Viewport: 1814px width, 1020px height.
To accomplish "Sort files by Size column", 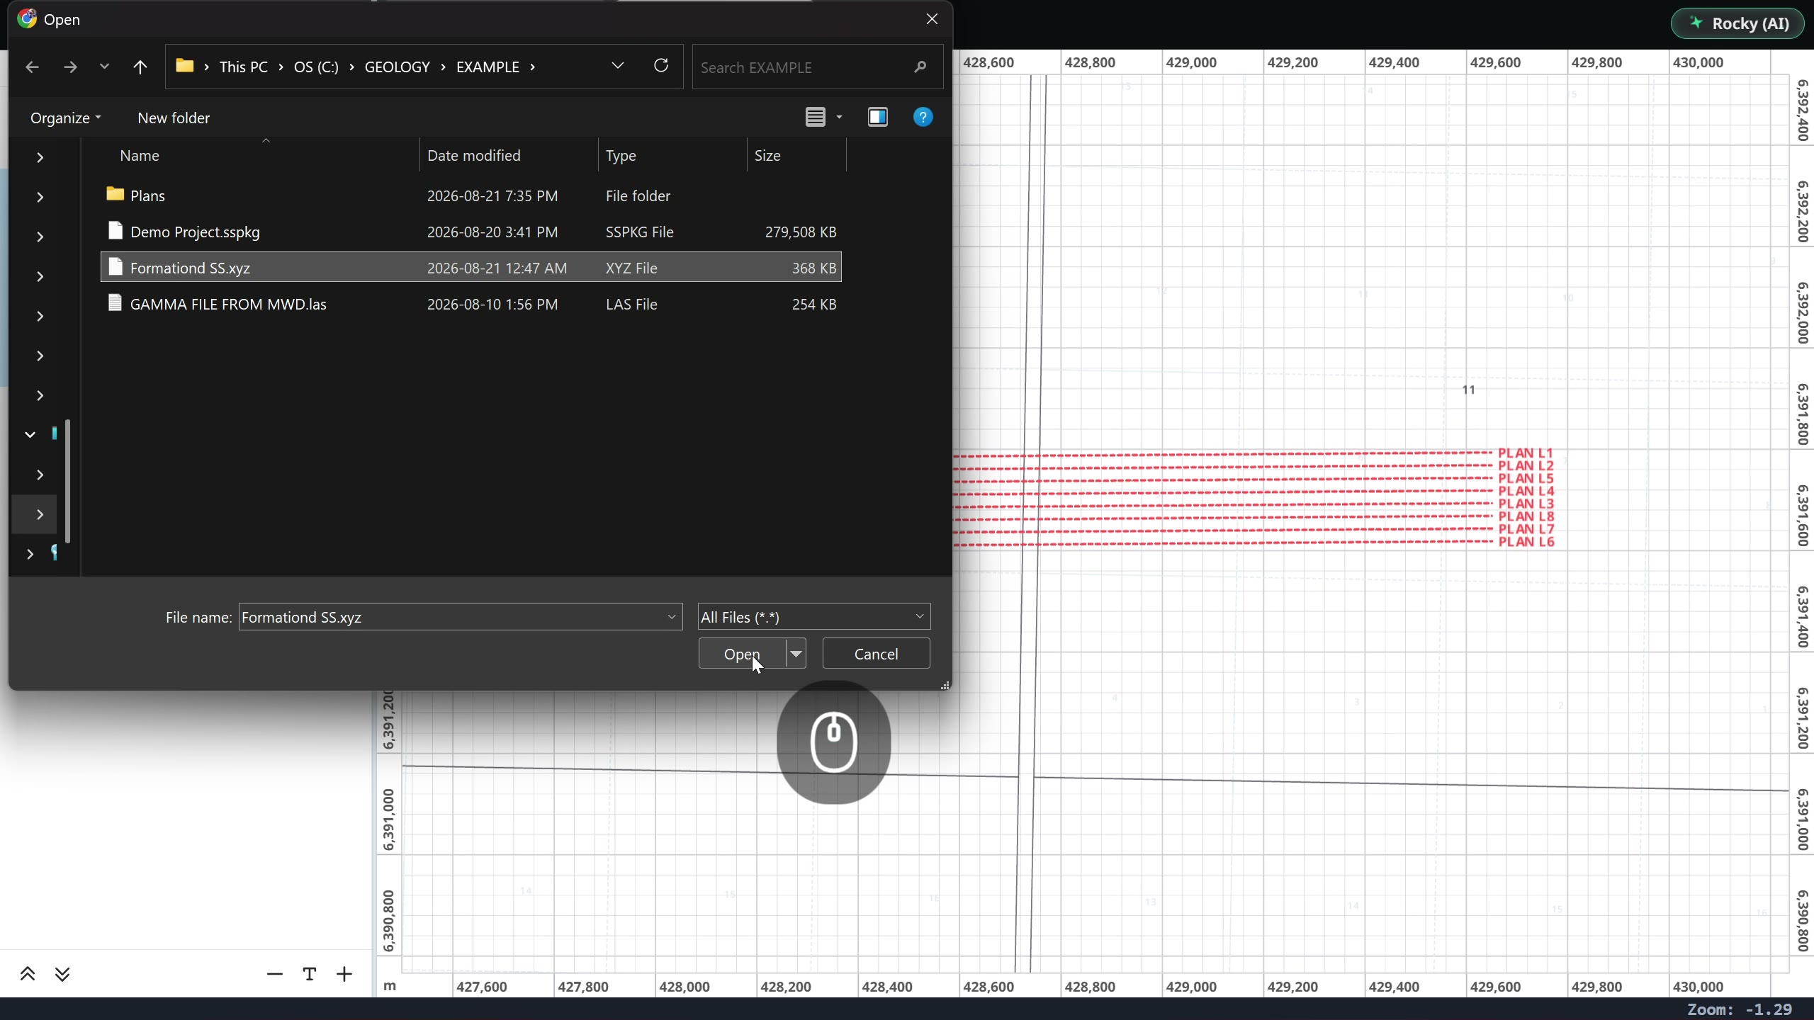I will coord(767,155).
